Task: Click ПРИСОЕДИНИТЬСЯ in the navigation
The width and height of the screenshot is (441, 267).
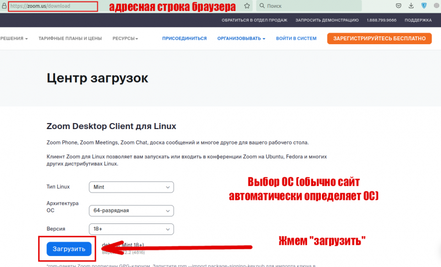Action: pos(184,39)
